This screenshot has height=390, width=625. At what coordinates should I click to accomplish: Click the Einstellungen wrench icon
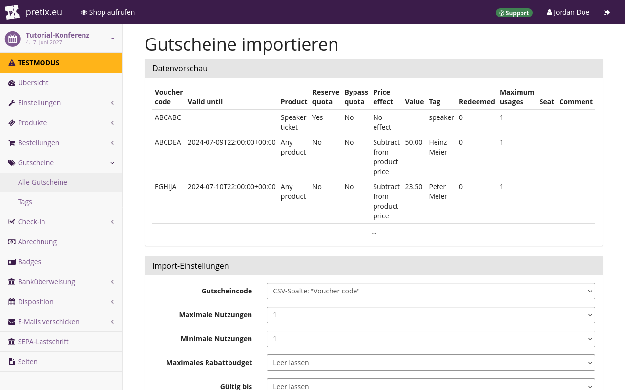pyautogui.click(x=12, y=103)
